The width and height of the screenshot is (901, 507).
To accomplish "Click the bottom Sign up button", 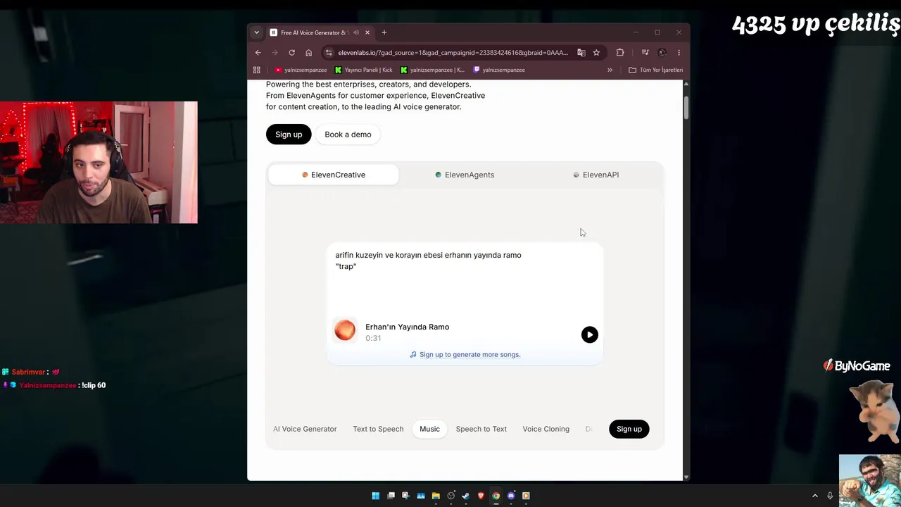I will pos(629,429).
